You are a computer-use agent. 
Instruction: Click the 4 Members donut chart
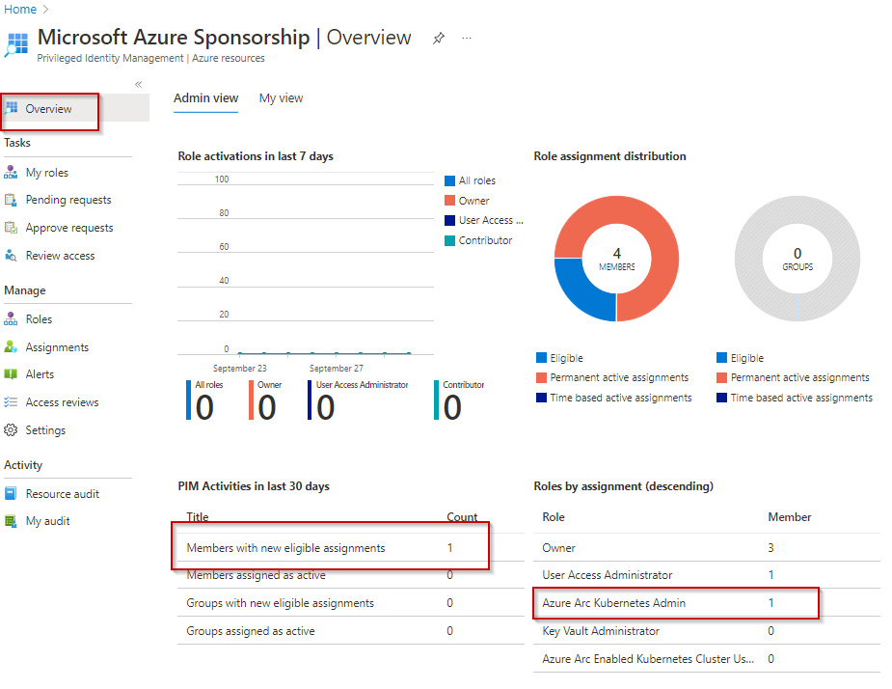click(x=616, y=259)
